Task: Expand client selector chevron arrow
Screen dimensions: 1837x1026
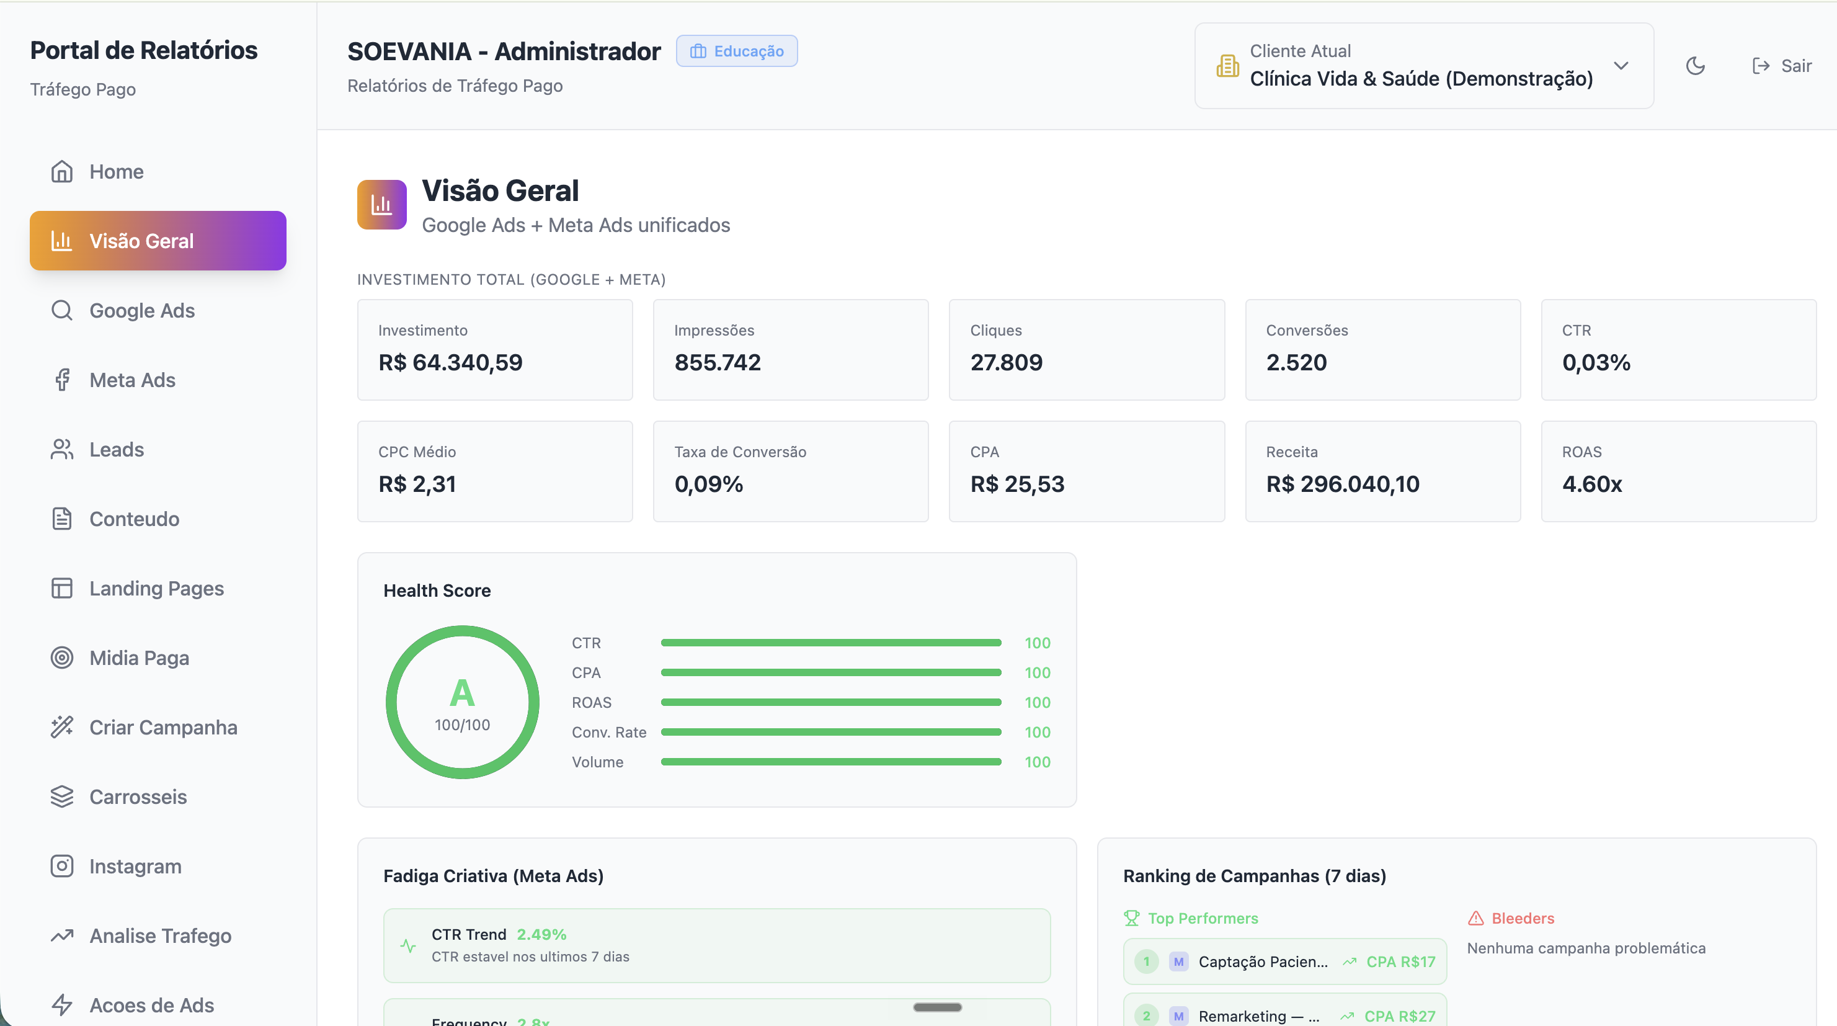Action: pyautogui.click(x=1621, y=66)
